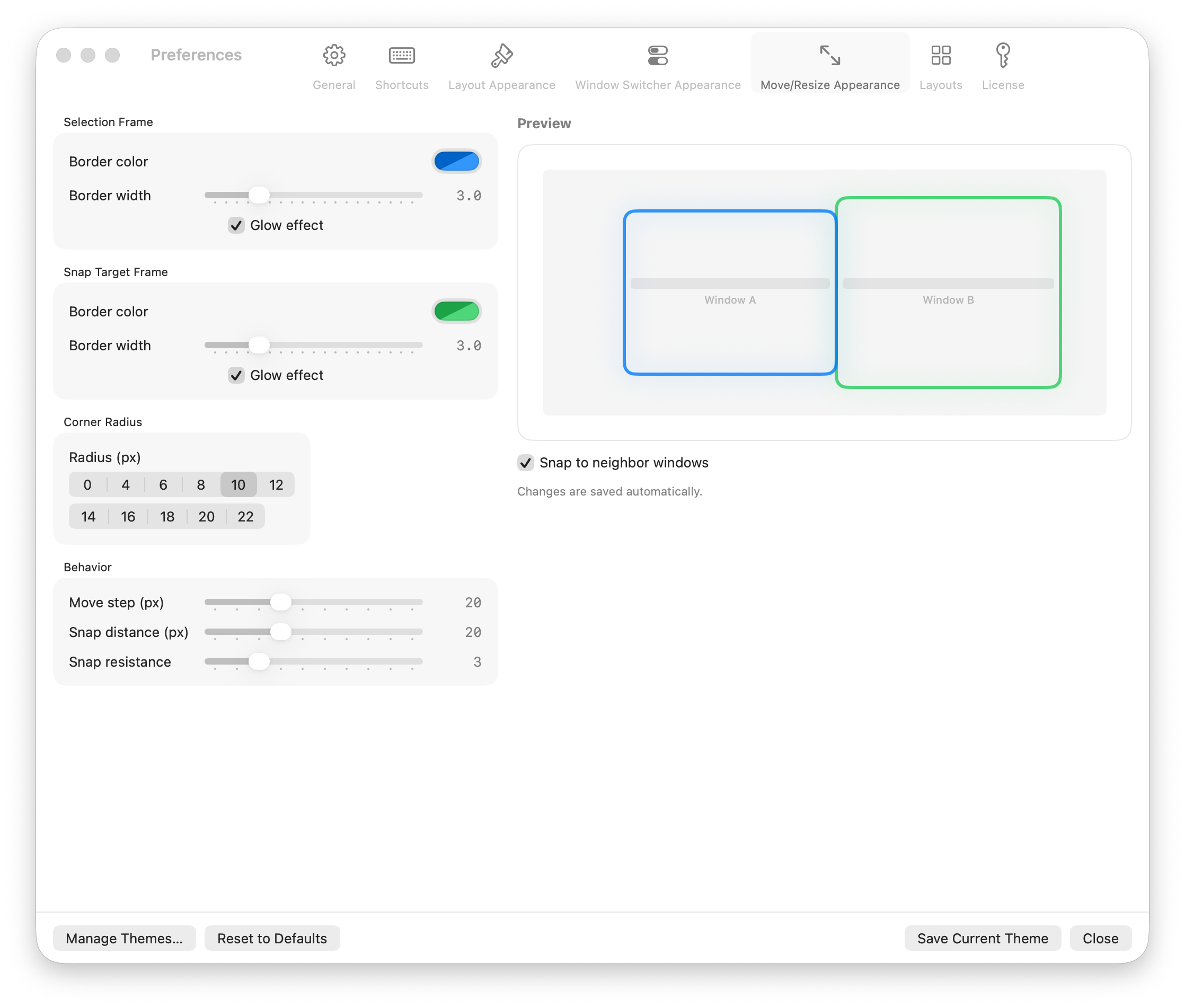1185x1008 pixels.
Task: Set corner radius to 18
Action: [x=167, y=517]
